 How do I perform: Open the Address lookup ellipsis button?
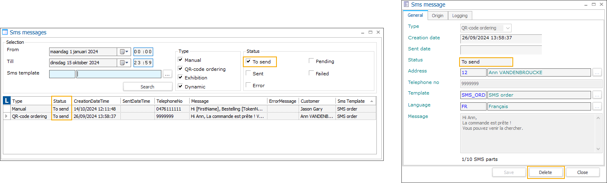(596, 72)
